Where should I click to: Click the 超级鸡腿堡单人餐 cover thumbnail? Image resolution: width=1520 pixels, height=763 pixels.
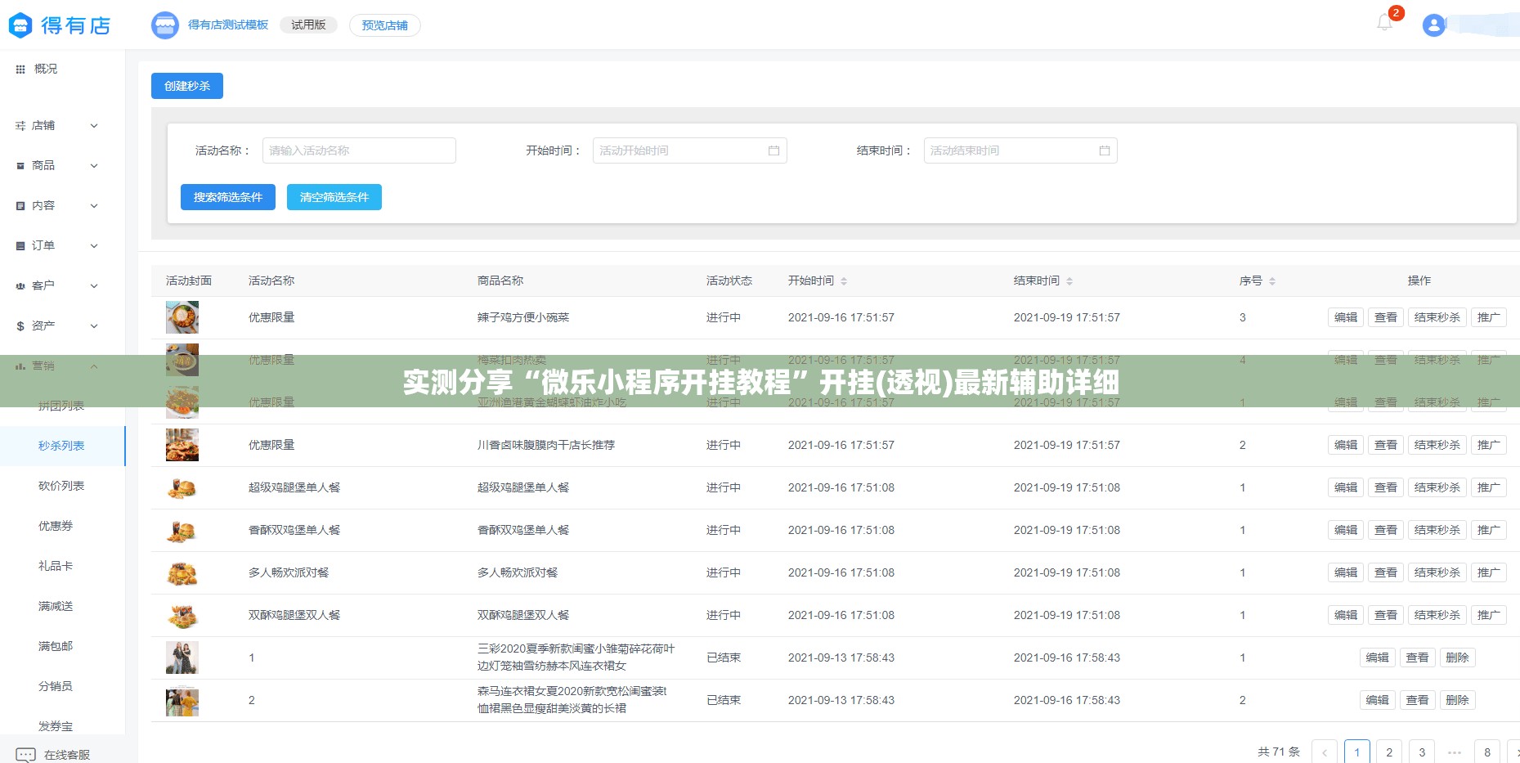(x=182, y=487)
